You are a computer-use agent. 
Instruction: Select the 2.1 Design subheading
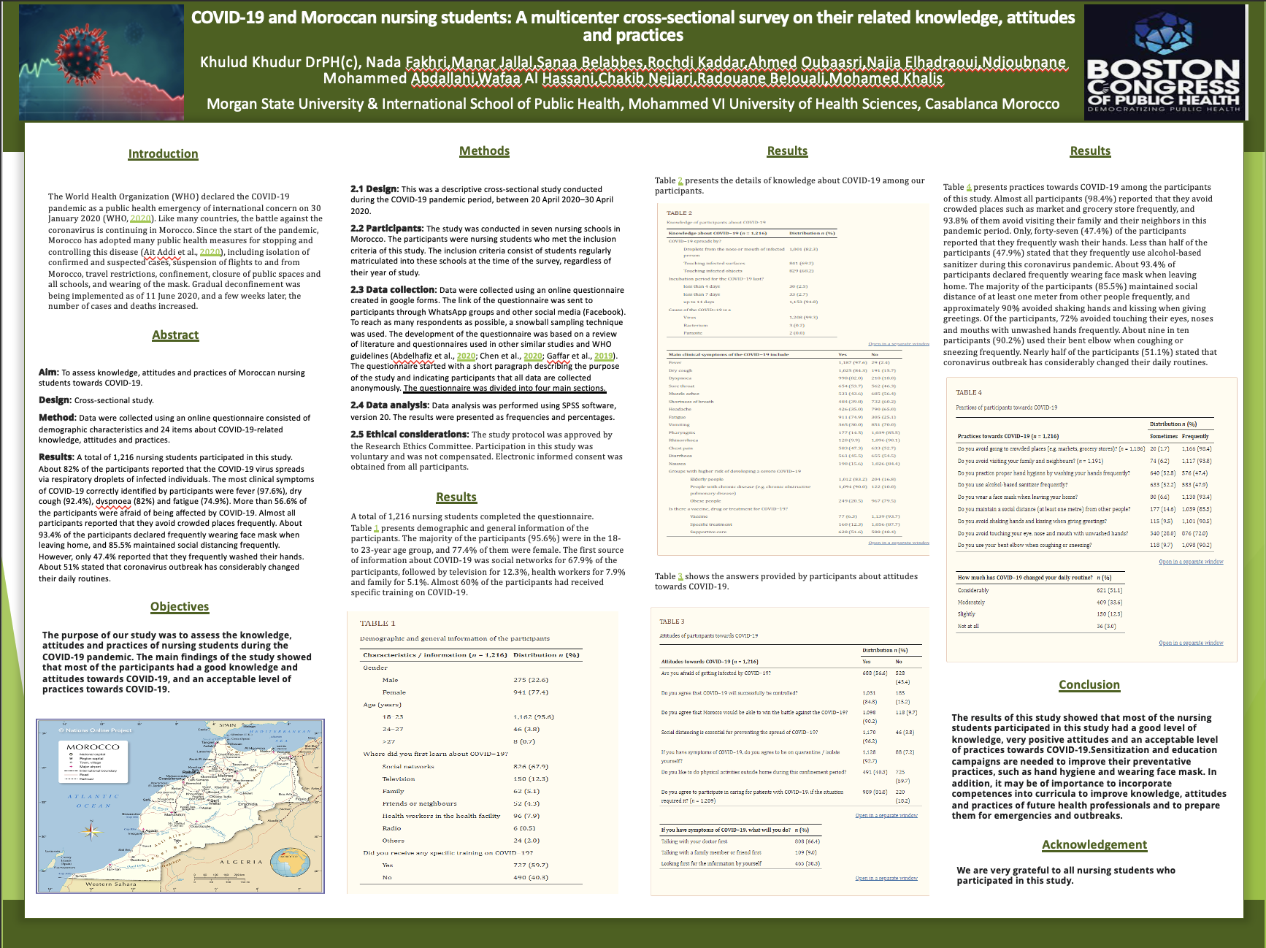point(375,188)
